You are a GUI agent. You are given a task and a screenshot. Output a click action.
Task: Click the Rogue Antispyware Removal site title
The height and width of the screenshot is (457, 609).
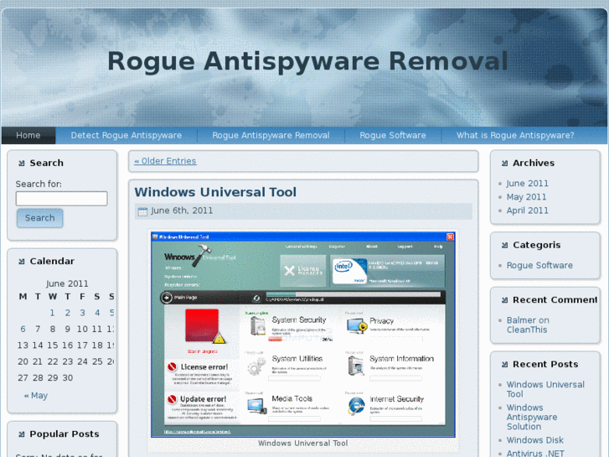coord(307,61)
